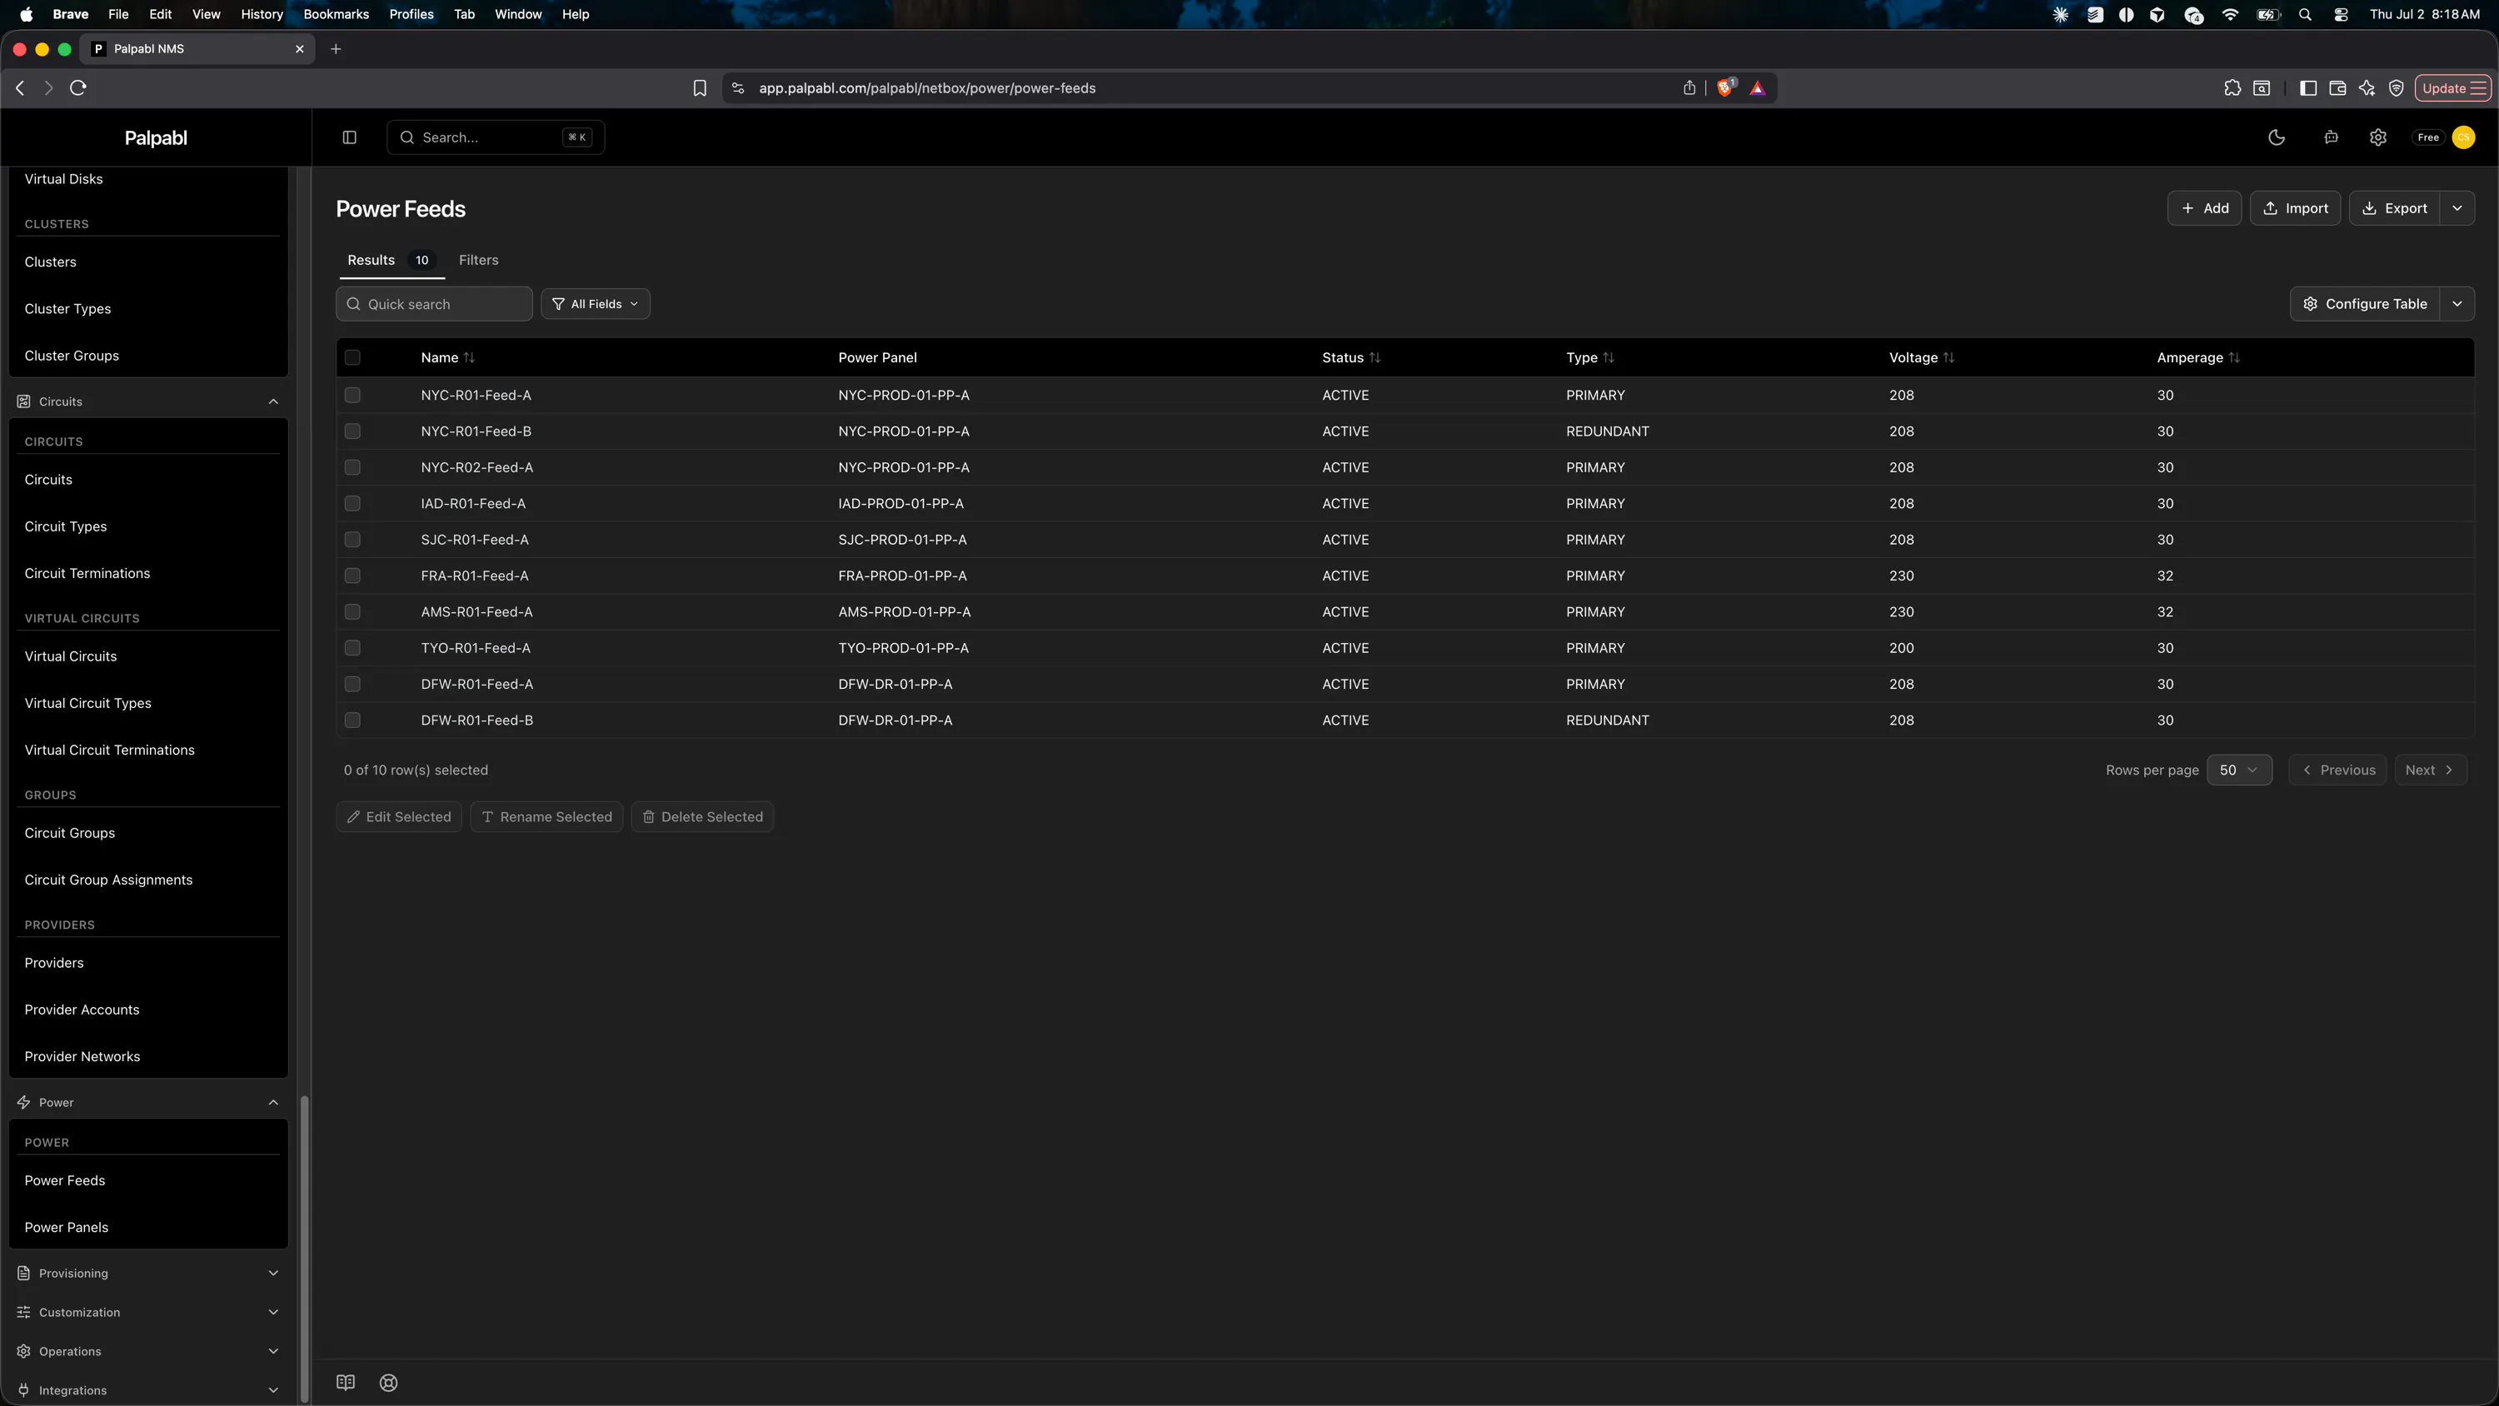The width and height of the screenshot is (2499, 1406).
Task: Open the History menu in menu bar
Action: point(261,14)
